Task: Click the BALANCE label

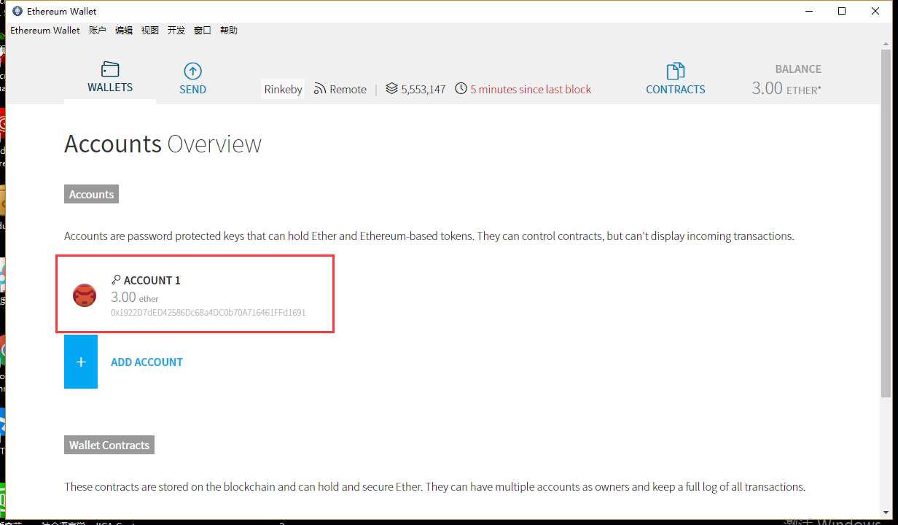Action: [x=798, y=69]
